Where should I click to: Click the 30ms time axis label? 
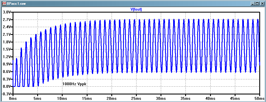pyautogui.click(x=161, y=98)
